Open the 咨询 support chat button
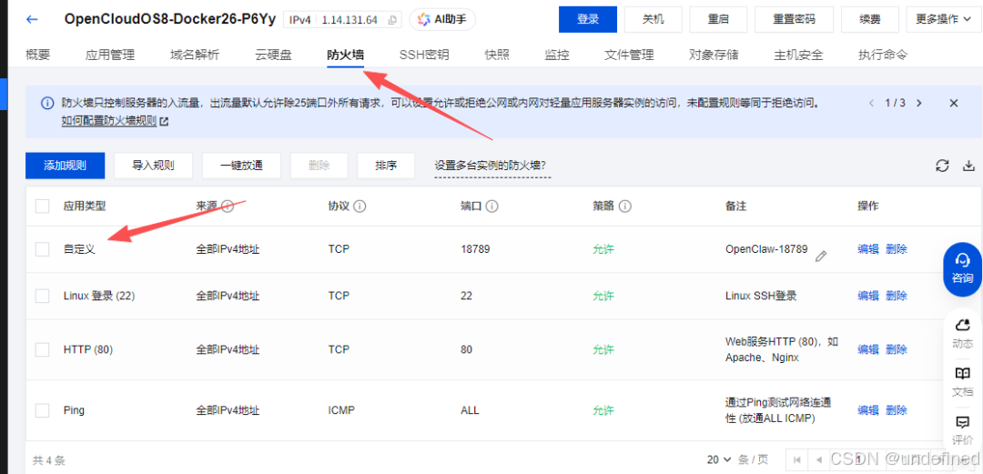 pos(962,269)
